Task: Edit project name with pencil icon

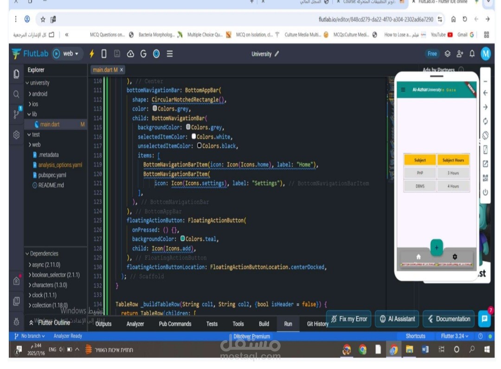Action: pyautogui.click(x=276, y=54)
